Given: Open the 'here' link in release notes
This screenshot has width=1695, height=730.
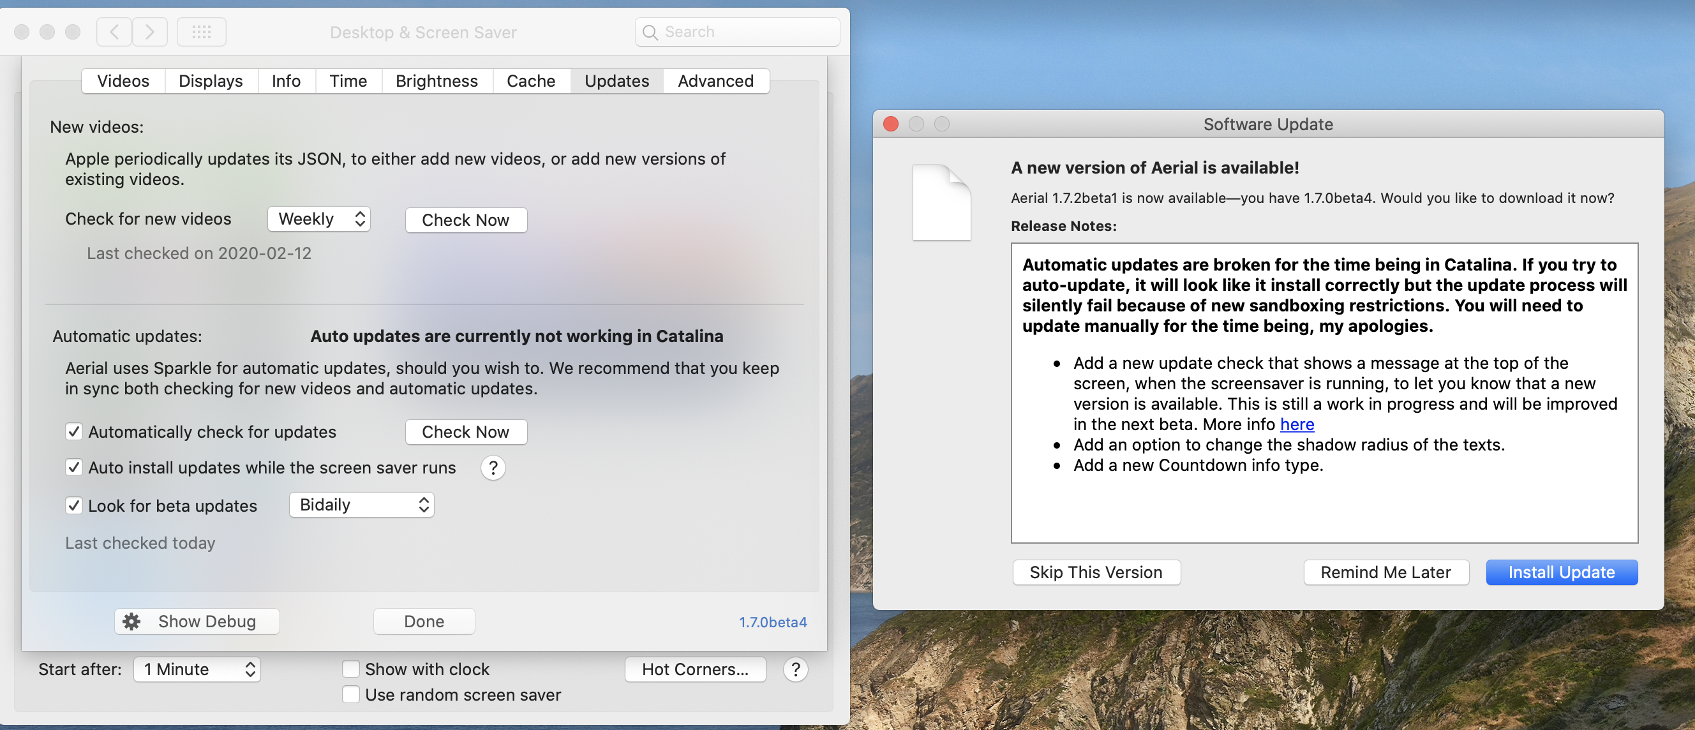Looking at the screenshot, I should tap(1297, 424).
